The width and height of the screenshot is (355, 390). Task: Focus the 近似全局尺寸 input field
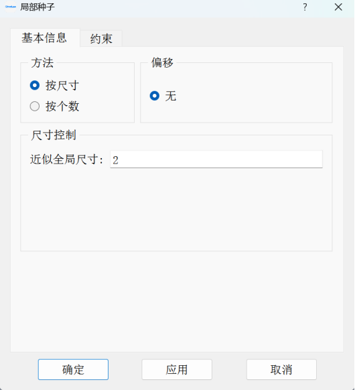(x=216, y=159)
